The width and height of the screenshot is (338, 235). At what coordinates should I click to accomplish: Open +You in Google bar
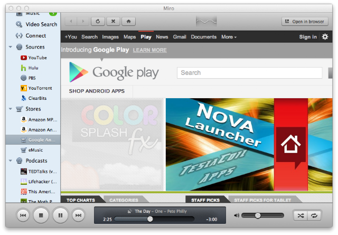pyautogui.click(x=71, y=37)
